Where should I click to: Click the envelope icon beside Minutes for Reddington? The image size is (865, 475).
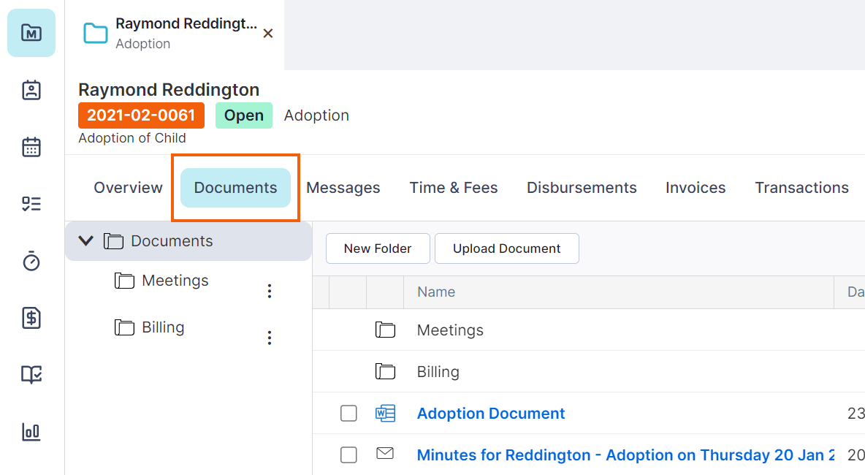385,454
